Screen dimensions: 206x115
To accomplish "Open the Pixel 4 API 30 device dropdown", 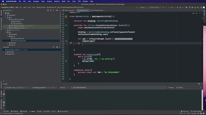I will coord(155,7).
